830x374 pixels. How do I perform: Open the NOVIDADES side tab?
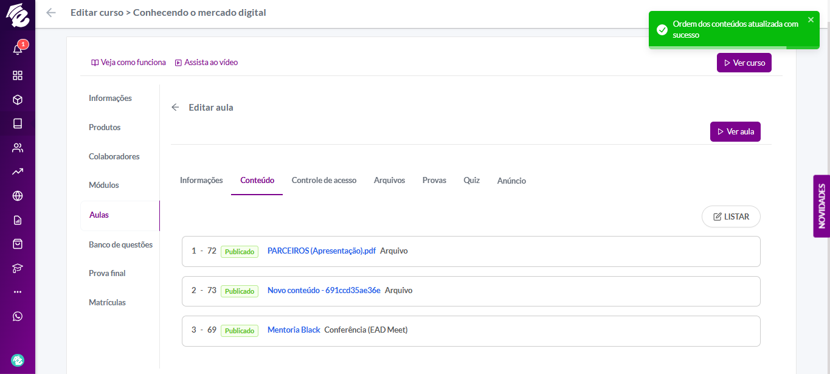(x=821, y=206)
